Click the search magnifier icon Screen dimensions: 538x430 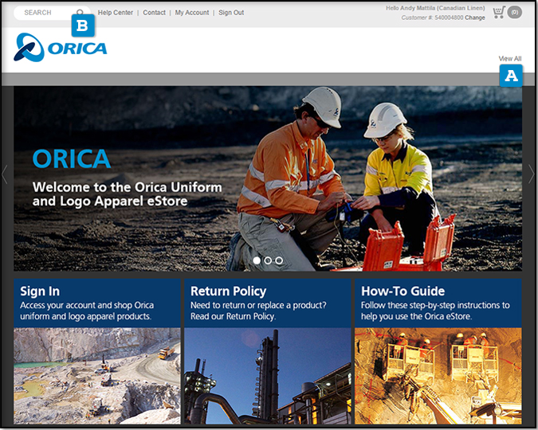point(81,14)
